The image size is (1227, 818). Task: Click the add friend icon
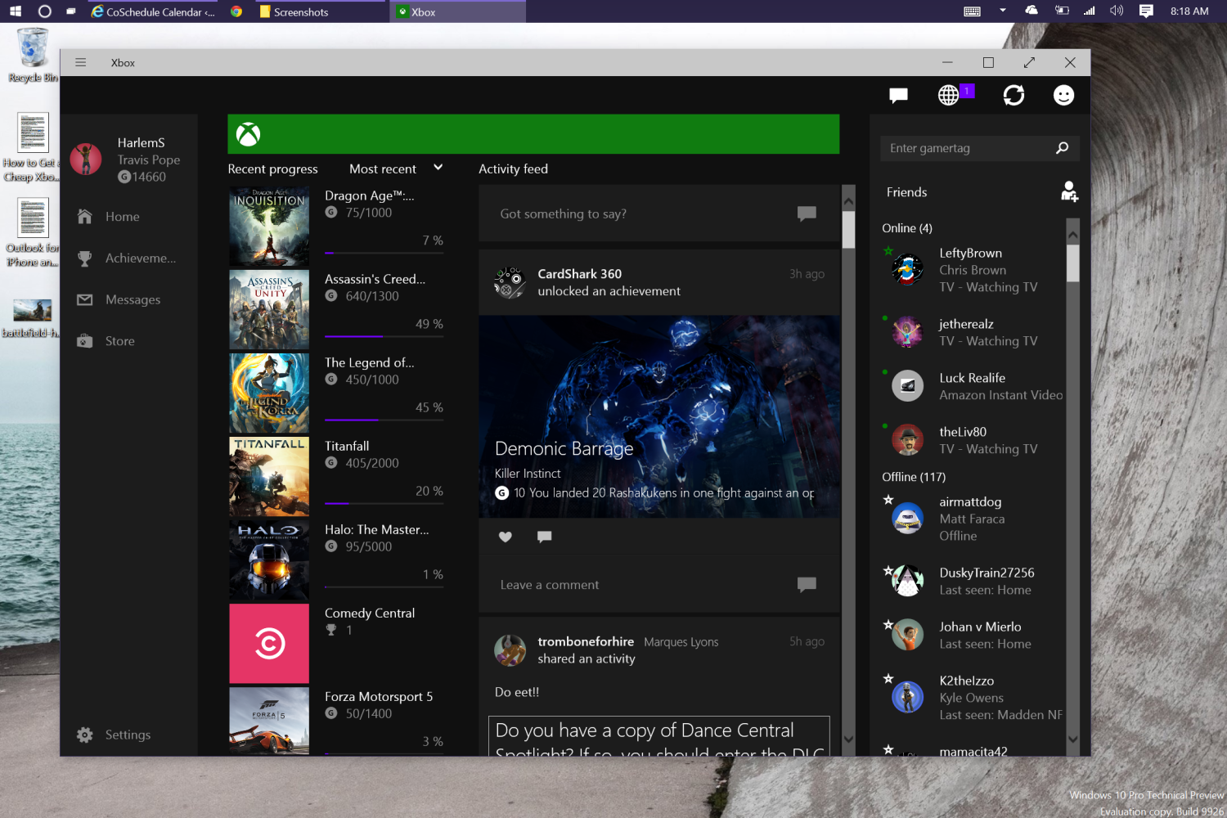1069,191
